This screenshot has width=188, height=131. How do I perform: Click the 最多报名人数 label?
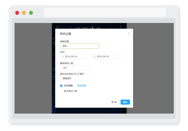tap(67, 63)
